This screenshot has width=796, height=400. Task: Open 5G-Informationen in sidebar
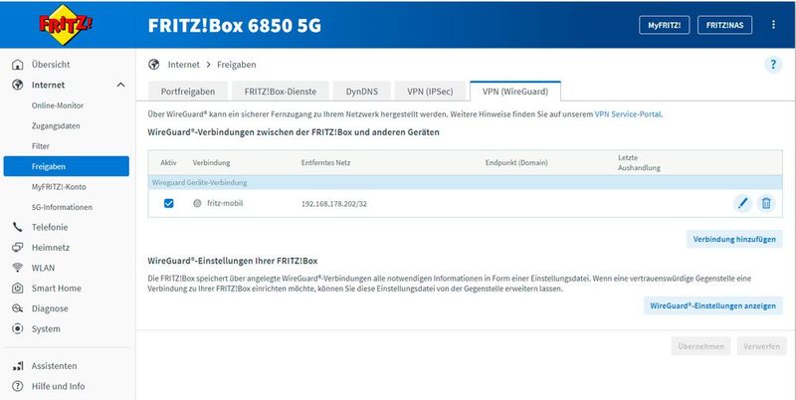[x=62, y=207]
